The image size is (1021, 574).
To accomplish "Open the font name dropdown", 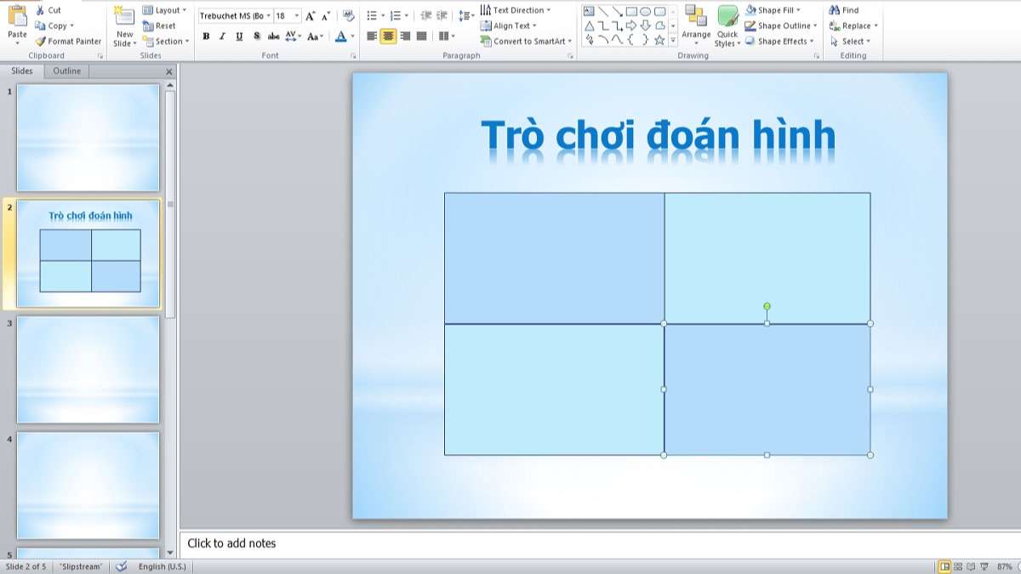I will [x=269, y=15].
